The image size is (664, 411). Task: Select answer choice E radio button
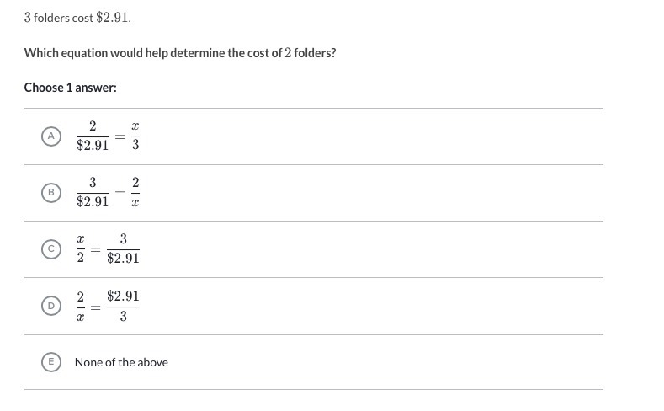click(x=51, y=362)
